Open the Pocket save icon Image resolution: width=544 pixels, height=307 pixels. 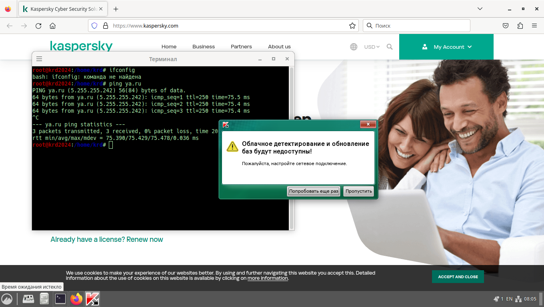[x=506, y=26]
